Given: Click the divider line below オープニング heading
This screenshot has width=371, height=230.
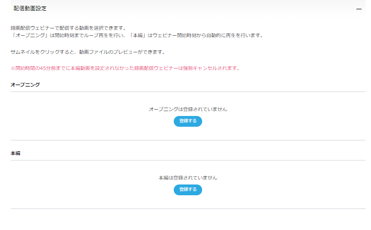Looking at the screenshot, I should click(x=187, y=92).
